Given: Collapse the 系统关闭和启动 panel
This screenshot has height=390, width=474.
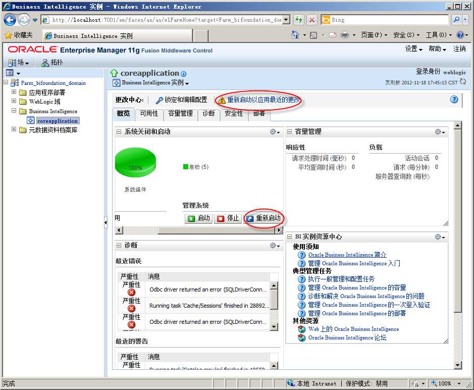Looking at the screenshot, I should pyautogui.click(x=119, y=132).
